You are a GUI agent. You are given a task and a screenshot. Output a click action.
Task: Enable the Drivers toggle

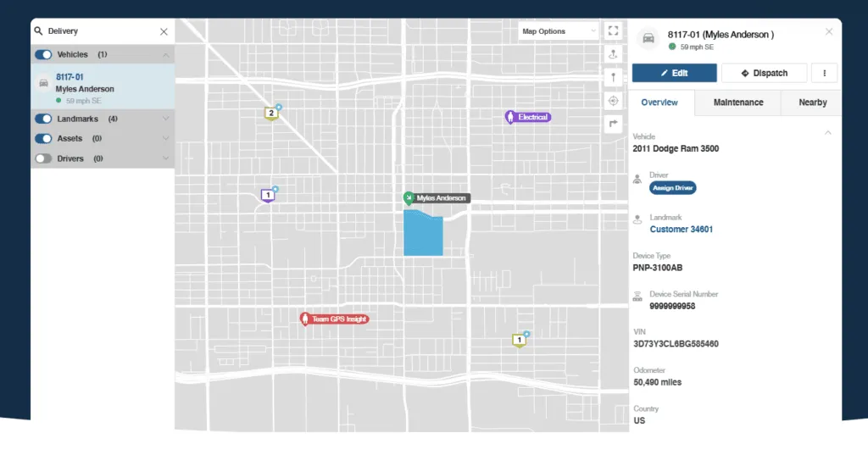click(x=43, y=158)
